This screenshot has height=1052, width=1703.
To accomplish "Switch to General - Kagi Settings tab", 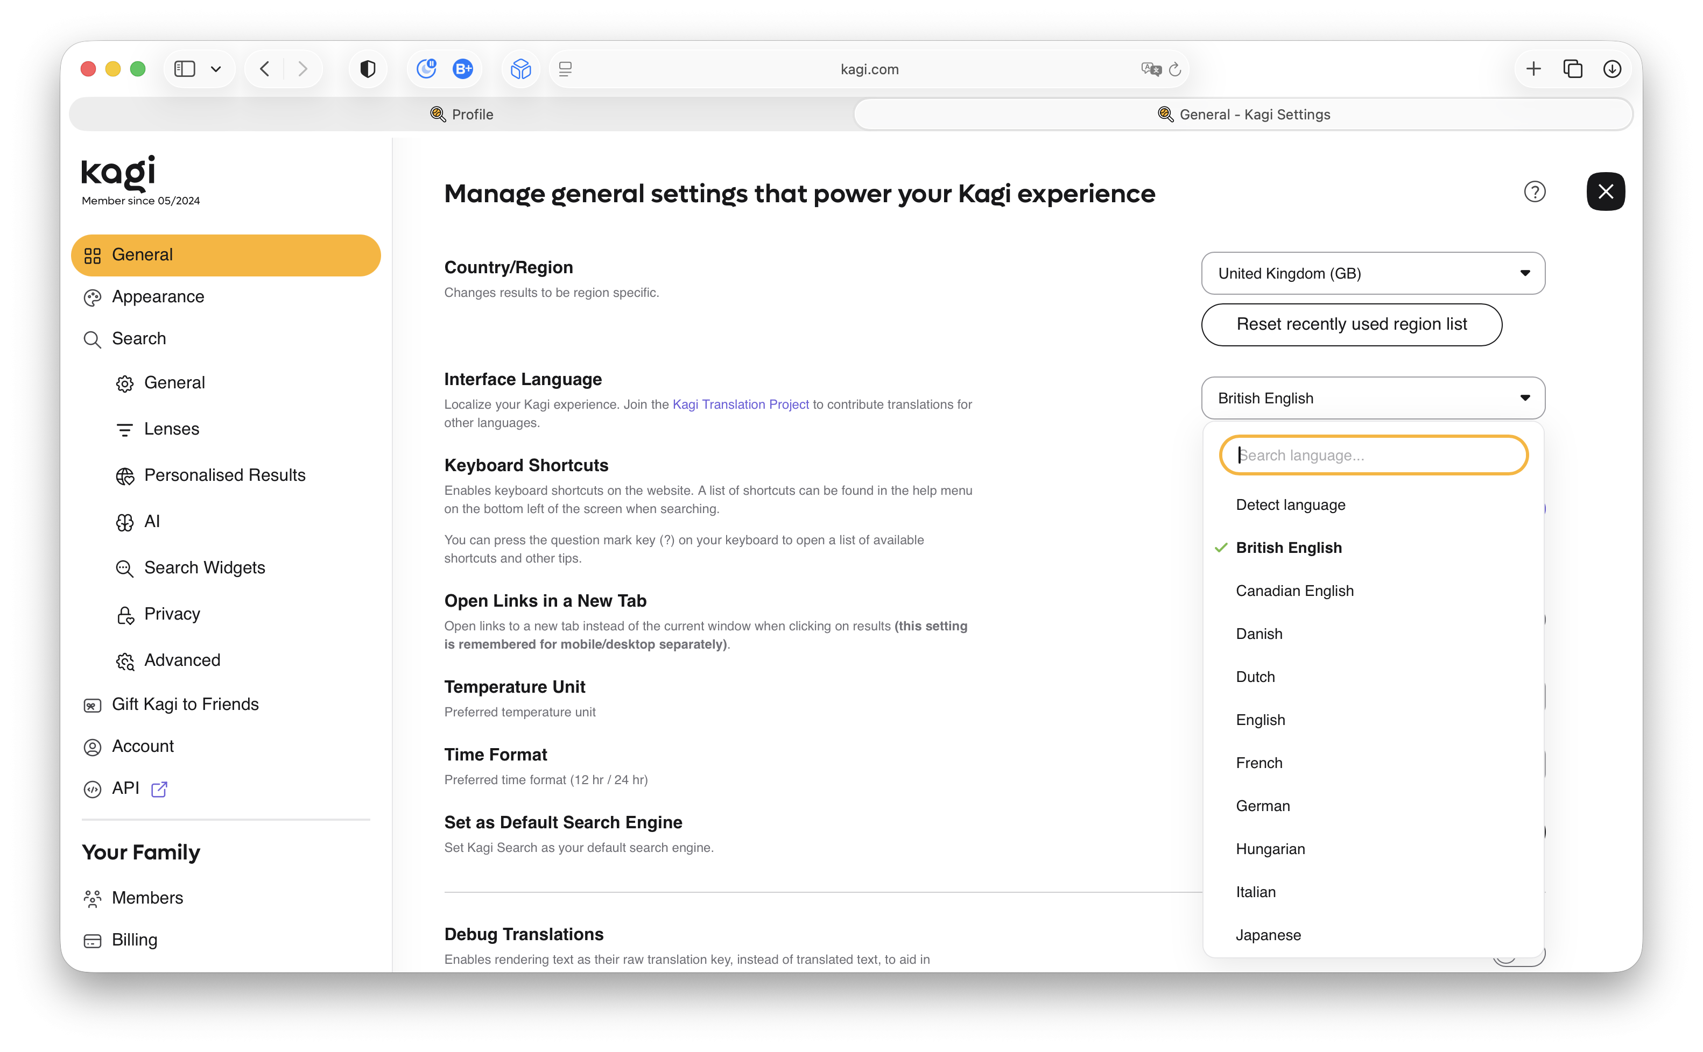I will [x=1243, y=114].
